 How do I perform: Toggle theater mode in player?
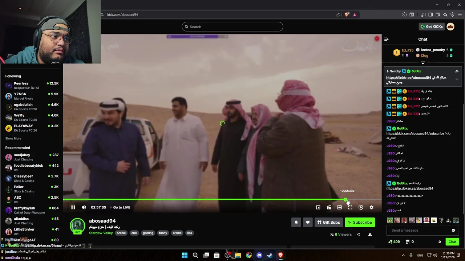[x=339, y=207]
